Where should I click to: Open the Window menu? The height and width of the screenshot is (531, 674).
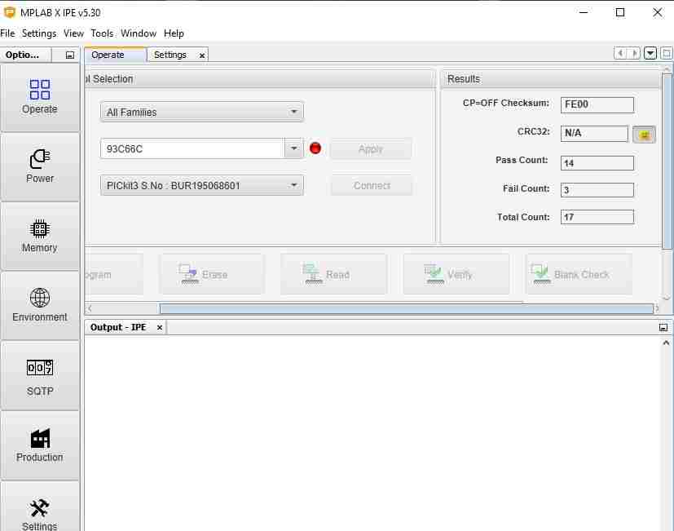(x=139, y=33)
